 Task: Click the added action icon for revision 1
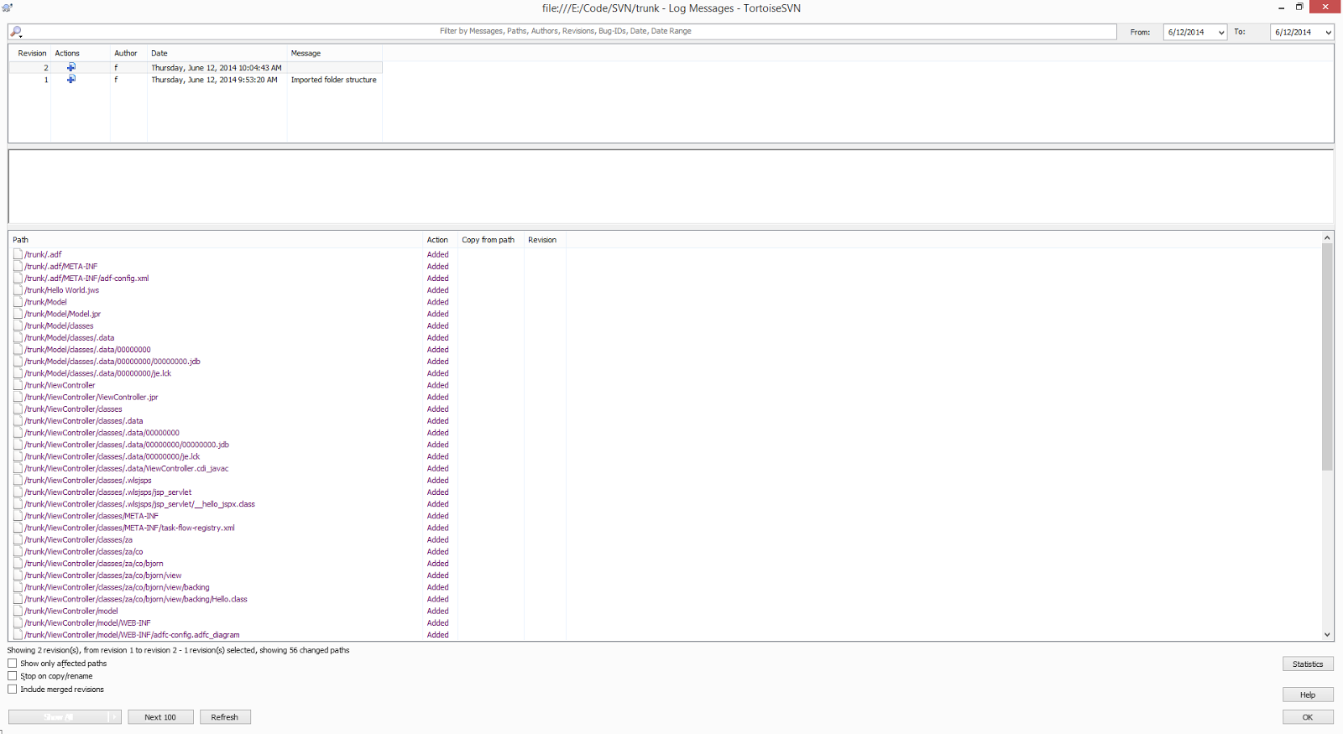click(71, 79)
